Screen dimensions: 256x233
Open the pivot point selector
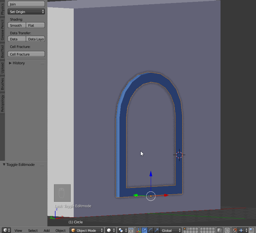pyautogui.click(x=122, y=230)
